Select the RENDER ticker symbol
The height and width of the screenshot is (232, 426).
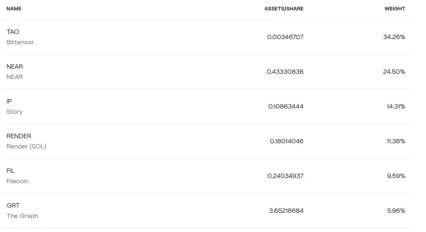(x=19, y=136)
